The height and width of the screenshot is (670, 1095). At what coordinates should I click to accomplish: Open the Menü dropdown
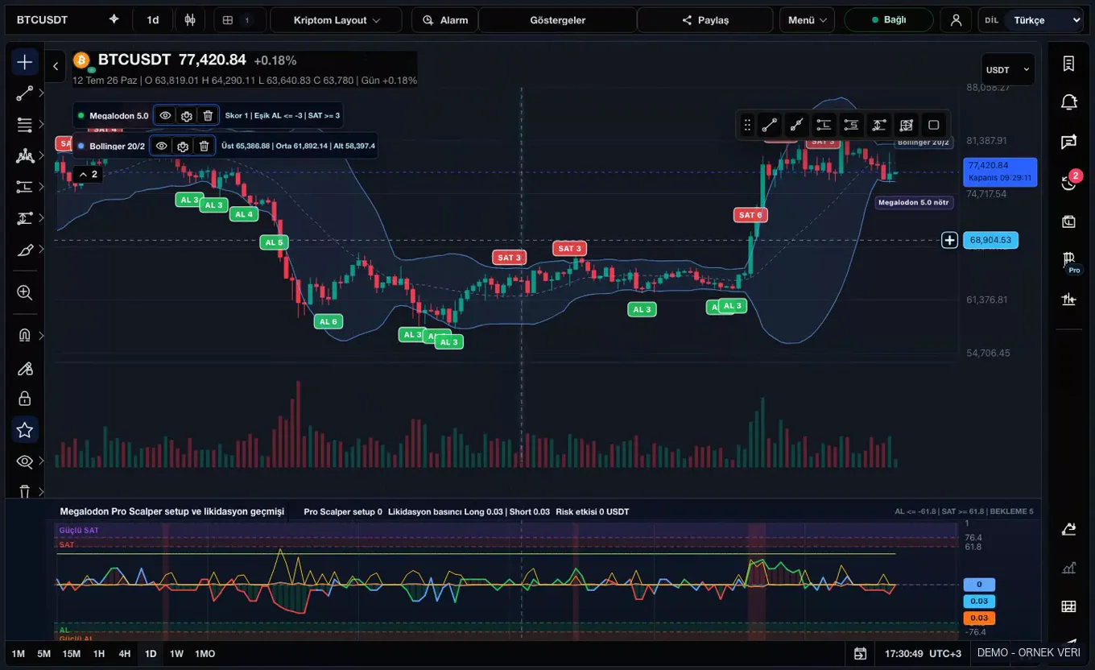tap(807, 20)
